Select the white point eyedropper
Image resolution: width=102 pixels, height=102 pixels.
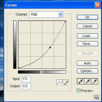coord(94,81)
